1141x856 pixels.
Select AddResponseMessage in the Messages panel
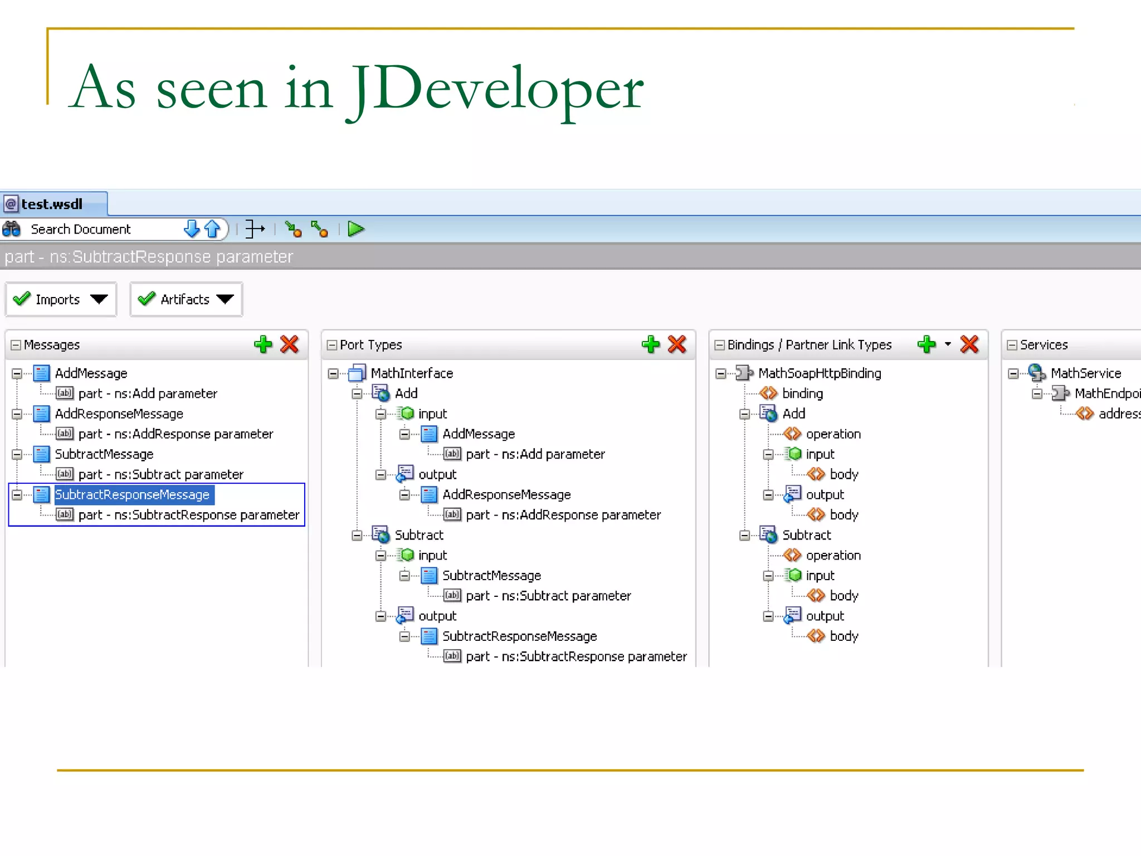[x=119, y=414]
